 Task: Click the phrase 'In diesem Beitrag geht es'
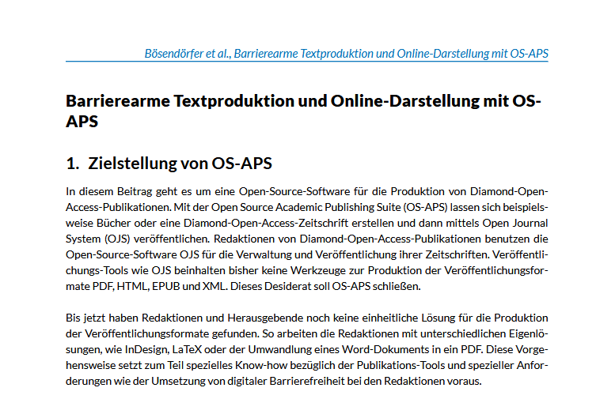point(129,191)
